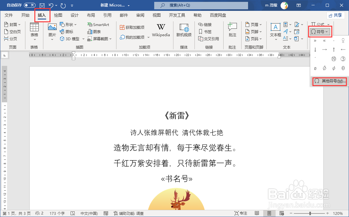349x217 pixels.
Task: Click the Save icon in the title bar
Action: pos(42,5)
